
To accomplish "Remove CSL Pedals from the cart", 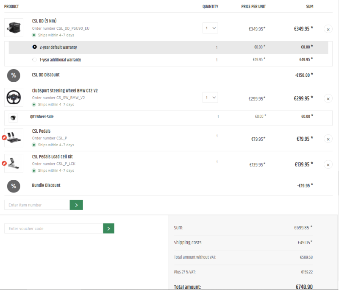I will click(x=328, y=139).
